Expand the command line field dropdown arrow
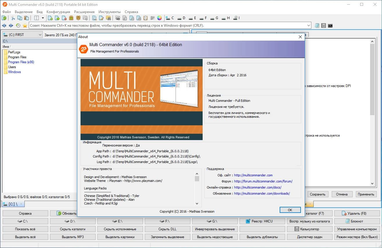 click(x=308, y=26)
